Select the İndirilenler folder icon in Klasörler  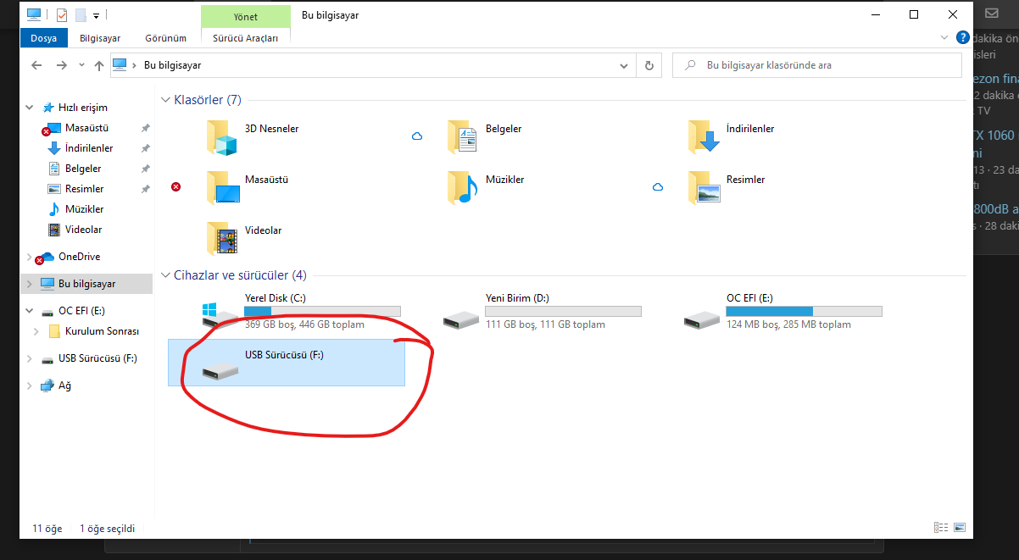click(x=704, y=137)
